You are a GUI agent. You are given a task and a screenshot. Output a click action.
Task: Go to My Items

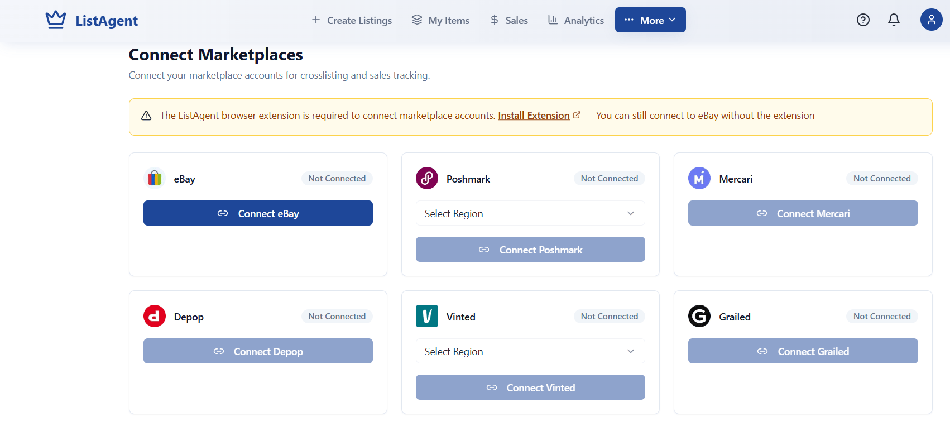pos(440,20)
